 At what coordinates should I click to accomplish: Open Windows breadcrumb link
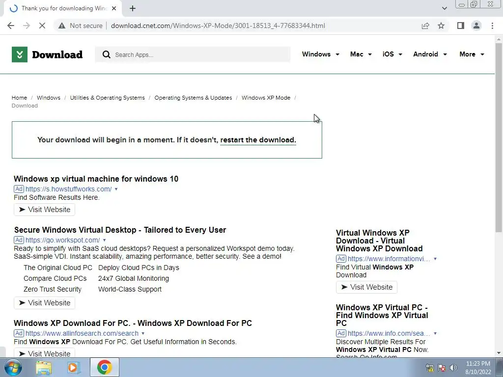pos(49,98)
